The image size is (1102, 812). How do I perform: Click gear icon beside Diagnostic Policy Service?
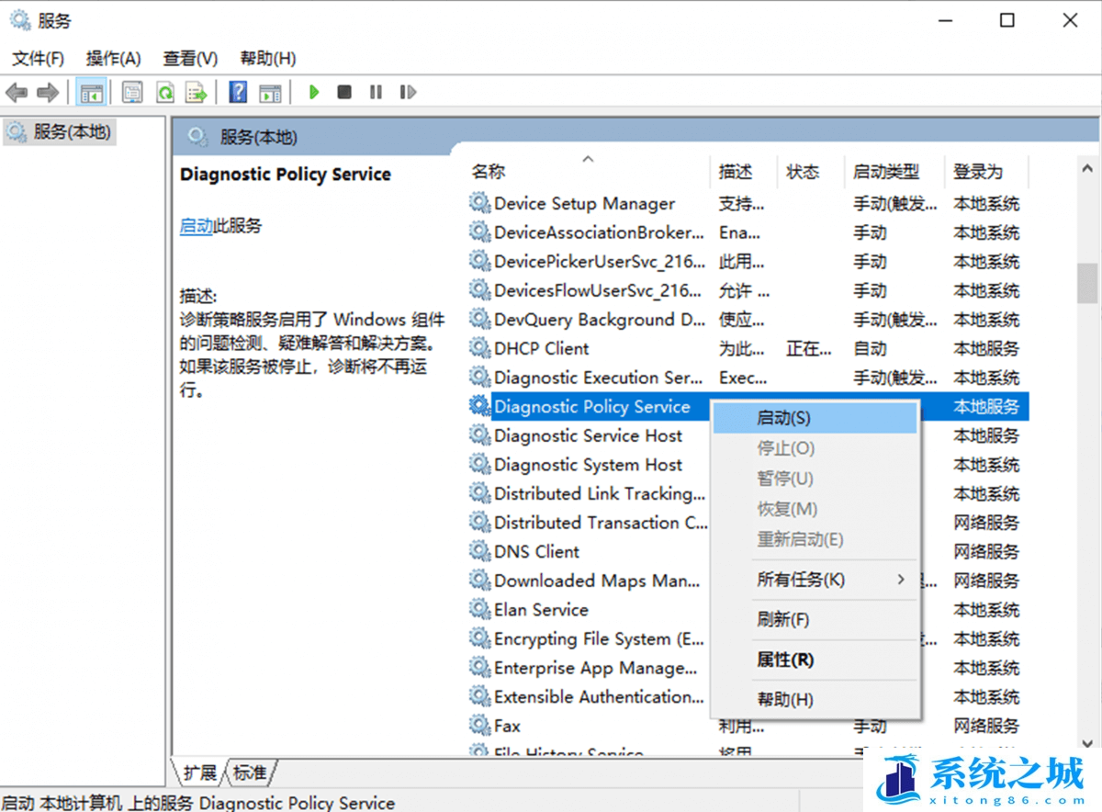[479, 406]
